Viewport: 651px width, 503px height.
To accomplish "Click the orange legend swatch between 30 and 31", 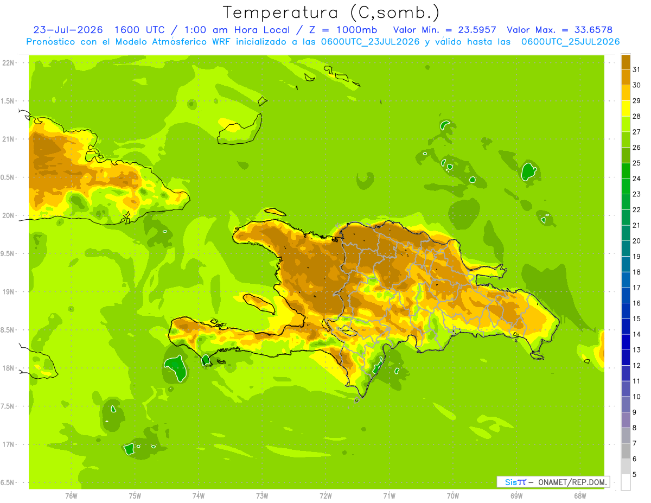I will (x=626, y=77).
